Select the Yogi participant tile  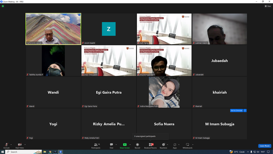(53, 124)
